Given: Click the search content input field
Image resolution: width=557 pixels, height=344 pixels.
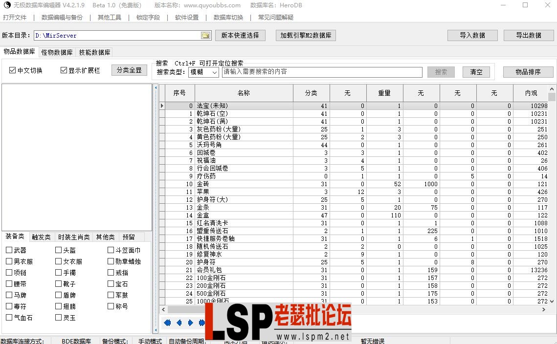Looking at the screenshot, I should click(322, 72).
